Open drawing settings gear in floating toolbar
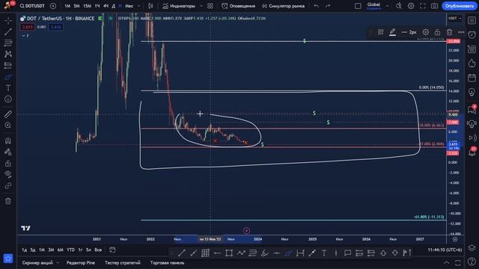Screen dimensions: 479x269 (426, 32)
